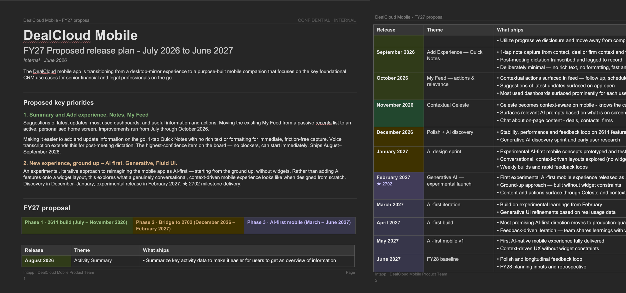626x293 pixels.
Task: Click 'Weekly builds and rapid feedback loops' bullet
Action: coord(542,167)
